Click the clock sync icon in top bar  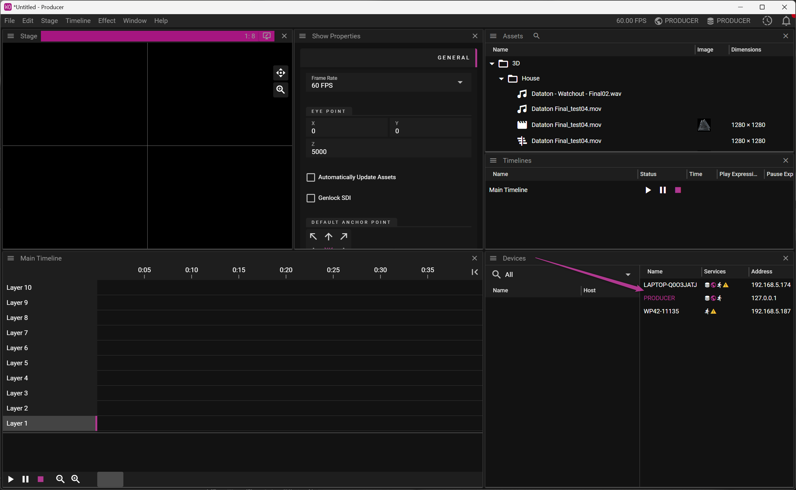(x=767, y=21)
